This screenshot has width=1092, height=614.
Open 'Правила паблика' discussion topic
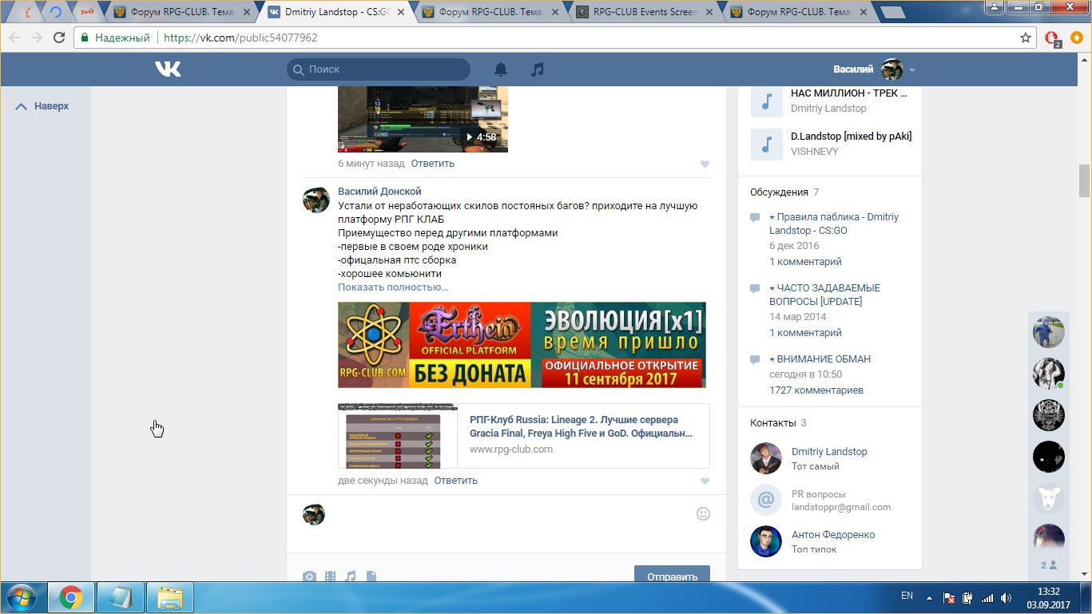click(834, 224)
